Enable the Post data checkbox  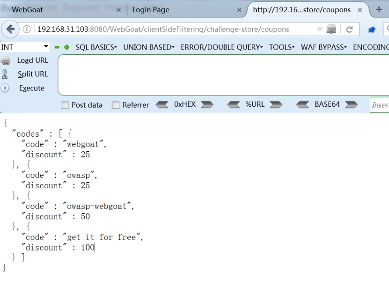coord(65,105)
